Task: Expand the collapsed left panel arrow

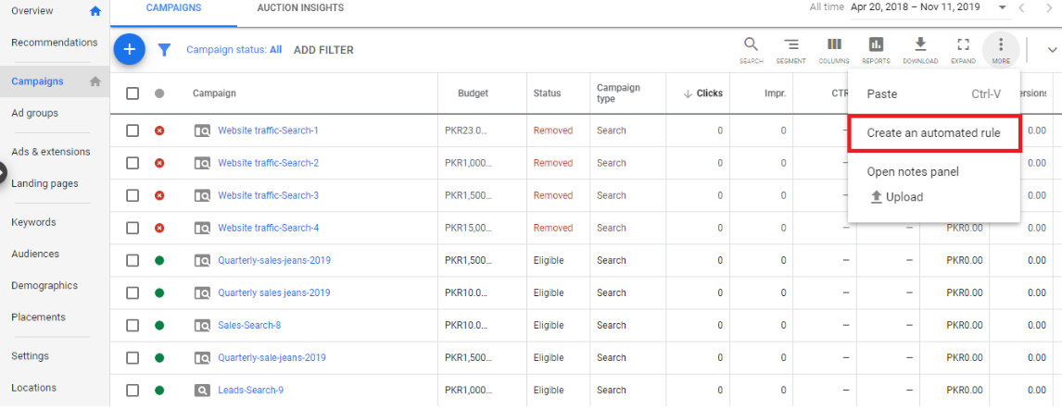Action: 3,173
